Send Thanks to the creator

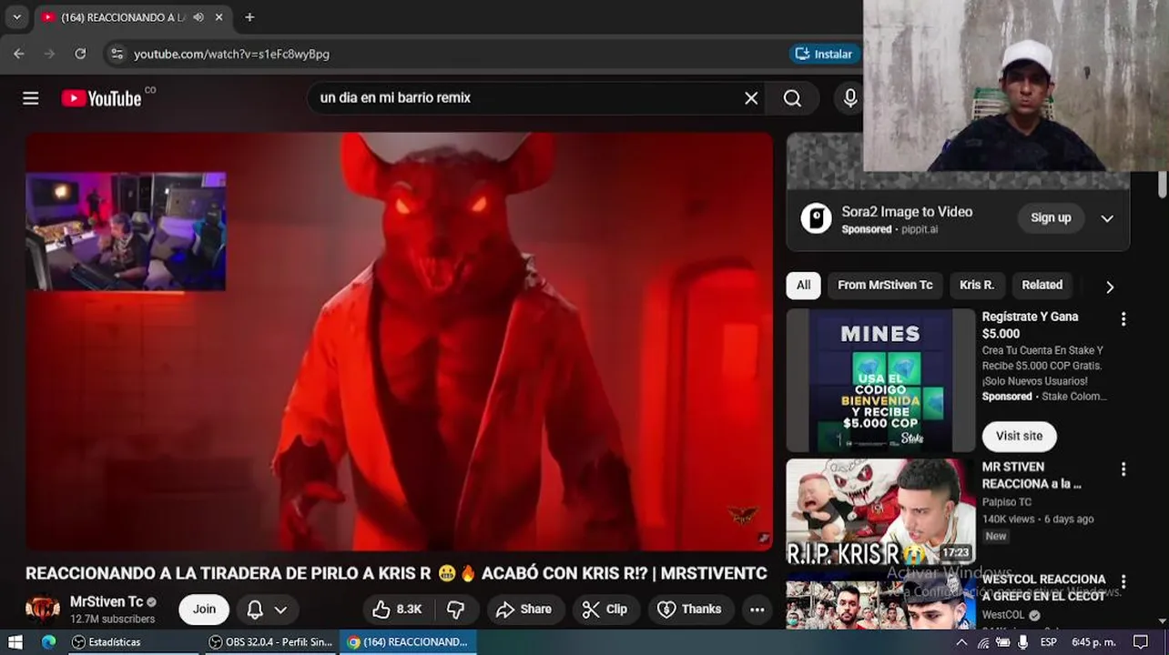[x=691, y=610]
